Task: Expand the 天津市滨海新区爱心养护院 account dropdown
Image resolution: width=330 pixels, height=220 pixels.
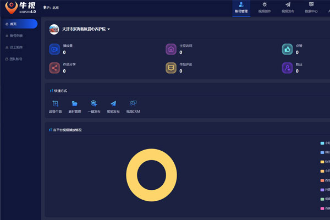Action: (x=109, y=29)
